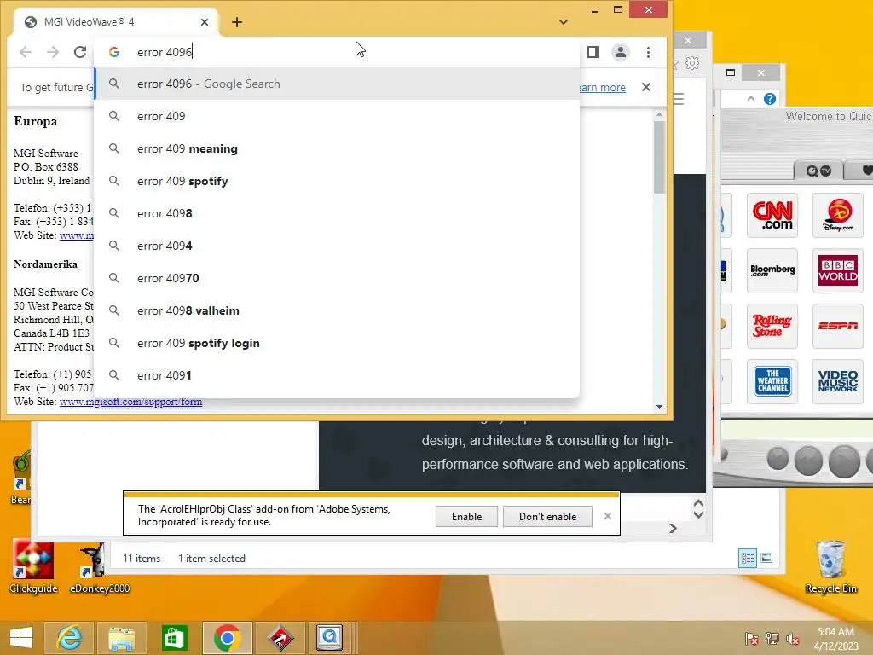Image resolution: width=873 pixels, height=655 pixels.
Task: Select suggestion 'error 4098'
Action: point(337,213)
